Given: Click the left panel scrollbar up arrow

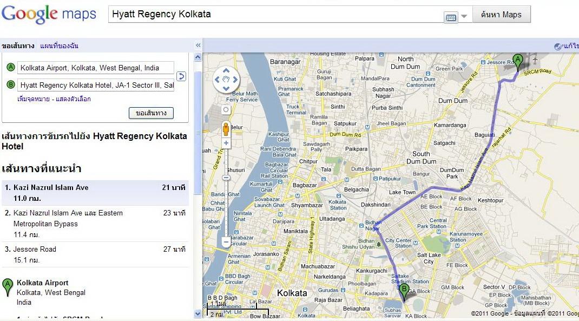Looking at the screenshot, I should (x=198, y=57).
